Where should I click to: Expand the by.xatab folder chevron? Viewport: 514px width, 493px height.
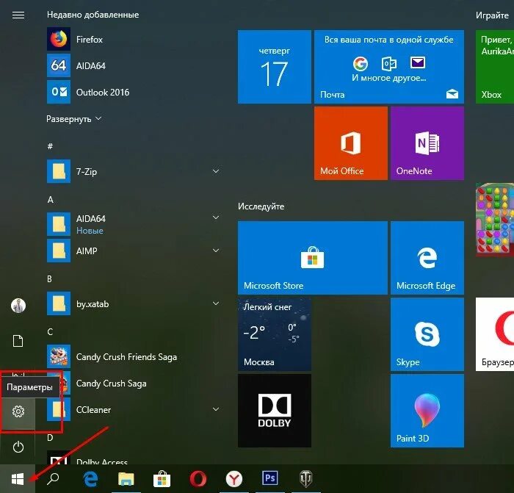(x=216, y=303)
